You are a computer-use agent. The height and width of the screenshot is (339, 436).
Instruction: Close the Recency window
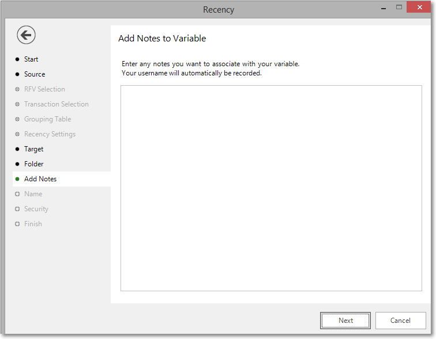click(x=419, y=7)
